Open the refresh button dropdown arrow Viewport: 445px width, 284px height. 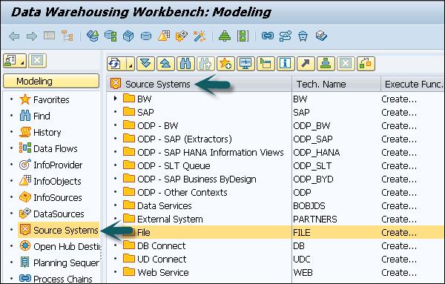coord(131,64)
